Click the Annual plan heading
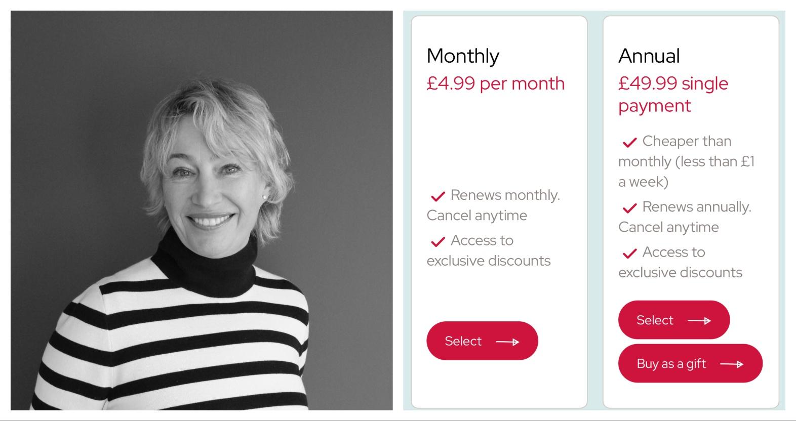Screen dimensions: 796x421 point(649,56)
